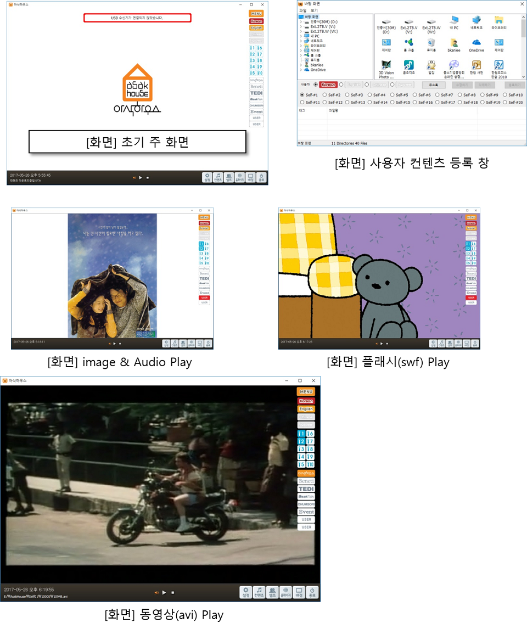Open homepage globe icon in the video window
Screen dimensions: 527x629
[285, 592]
